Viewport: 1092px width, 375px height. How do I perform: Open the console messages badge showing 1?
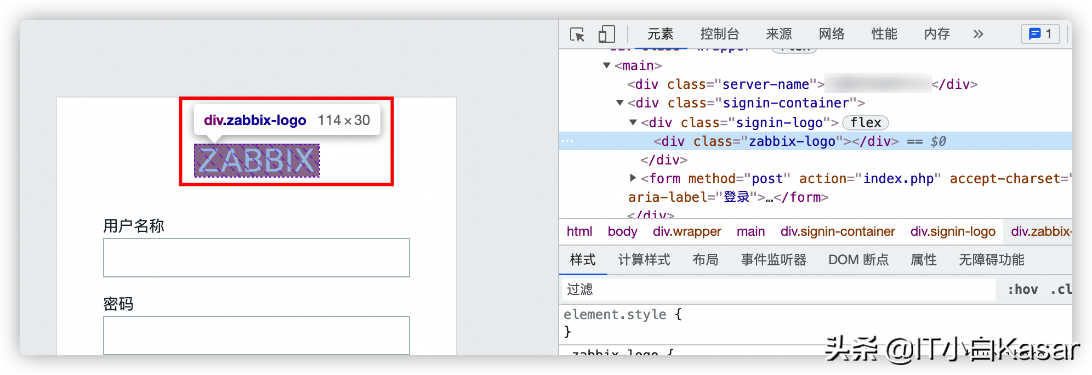(1040, 34)
